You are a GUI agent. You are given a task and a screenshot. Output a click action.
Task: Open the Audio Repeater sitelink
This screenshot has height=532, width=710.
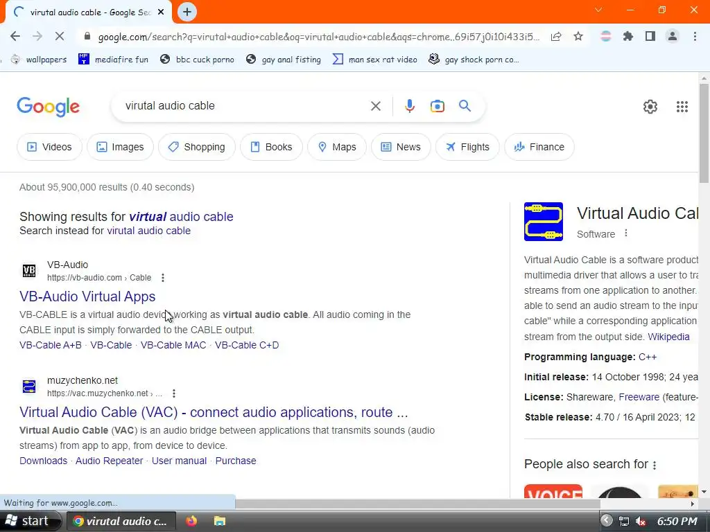pos(109,461)
